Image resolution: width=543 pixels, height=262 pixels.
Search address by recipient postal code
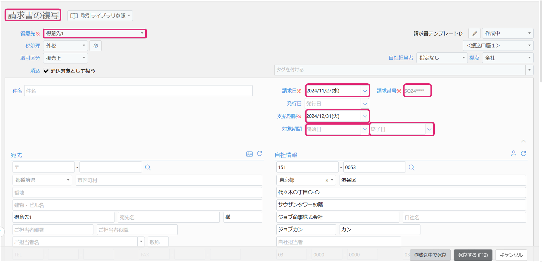(x=148, y=168)
